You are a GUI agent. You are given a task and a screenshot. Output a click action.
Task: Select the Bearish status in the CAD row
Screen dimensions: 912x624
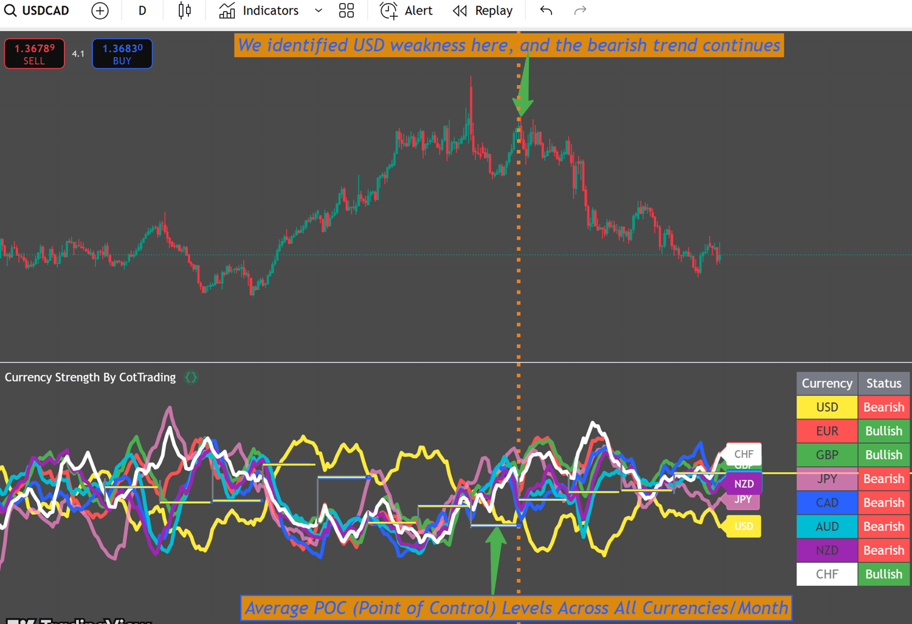tap(883, 502)
